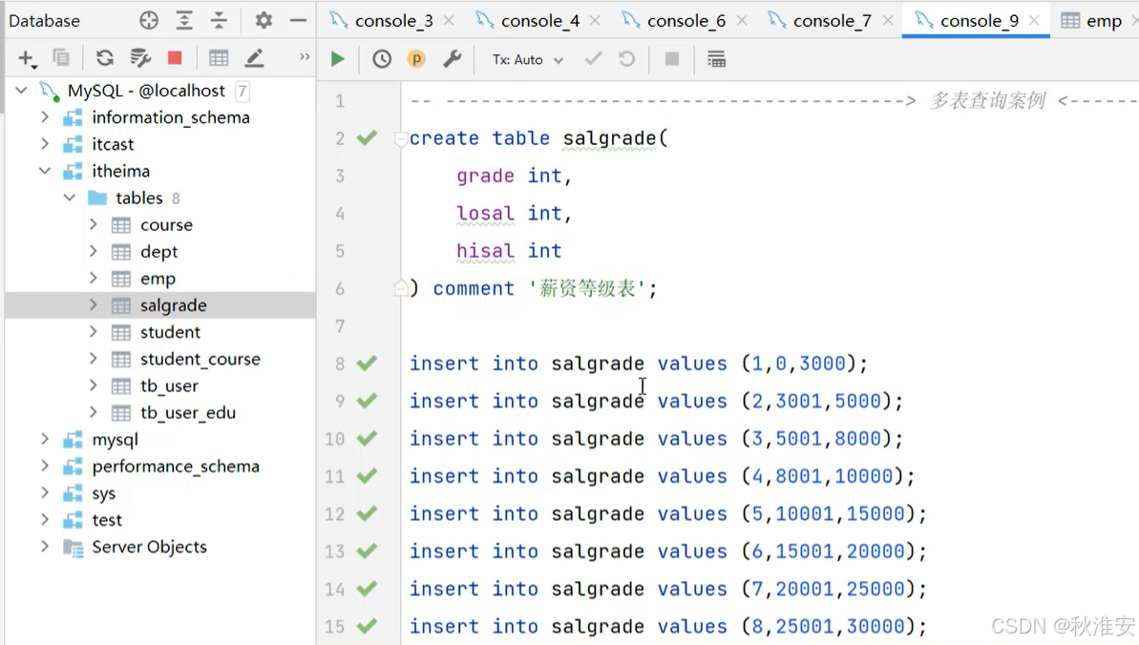Click the Expand All icon in Database header
The image size is (1139, 645).
tap(184, 20)
